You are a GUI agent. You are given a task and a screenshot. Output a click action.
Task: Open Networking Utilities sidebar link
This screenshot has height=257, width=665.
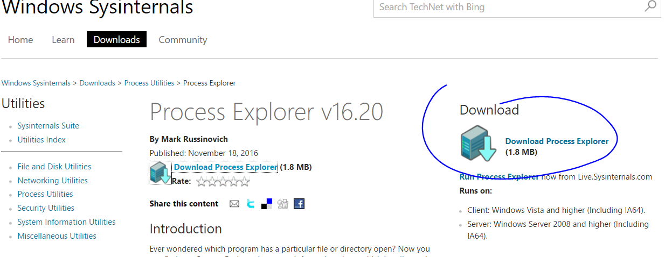(x=52, y=181)
